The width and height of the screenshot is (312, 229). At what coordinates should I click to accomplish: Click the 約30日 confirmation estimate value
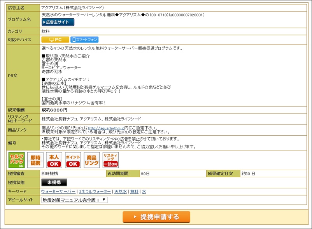pos(248,173)
